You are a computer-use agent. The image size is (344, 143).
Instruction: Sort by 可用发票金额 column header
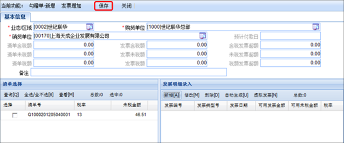point(272,105)
